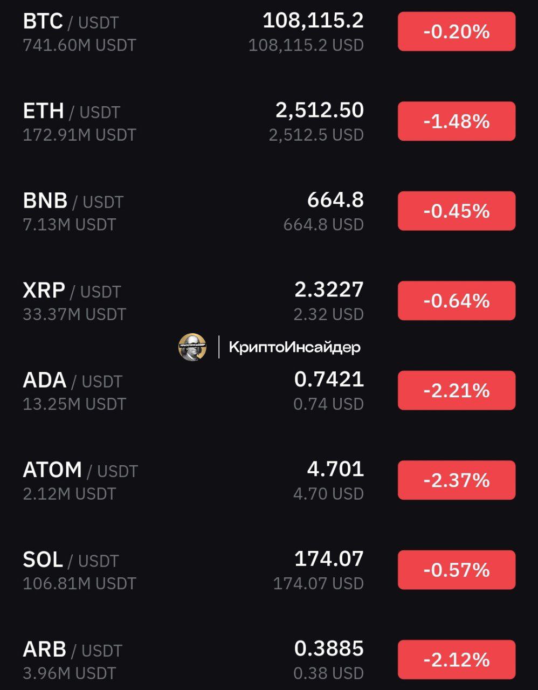Click the -1.48% change button for ETH
538x690 pixels.
tap(457, 121)
